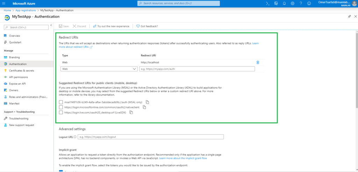Click the Logout URL input field
Image resolution: width=358 pixels, height=172 pixels.
tap(151, 137)
